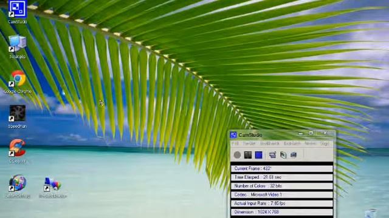Screen dimensions: 389x218
Task: Open the View menu in CamStudio
Action: (x=310, y=144)
